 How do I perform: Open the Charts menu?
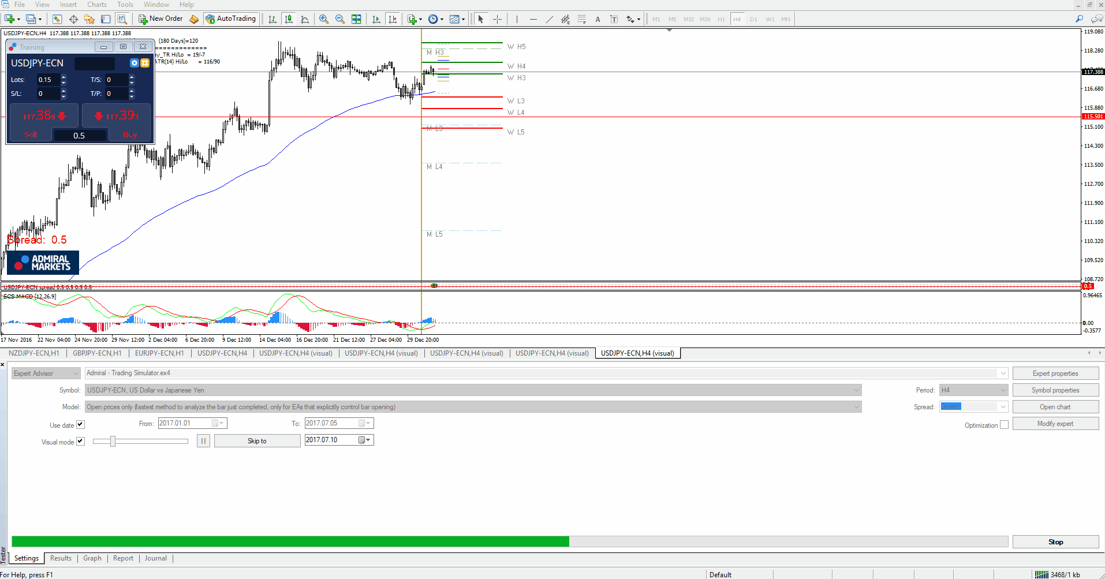pyautogui.click(x=97, y=5)
